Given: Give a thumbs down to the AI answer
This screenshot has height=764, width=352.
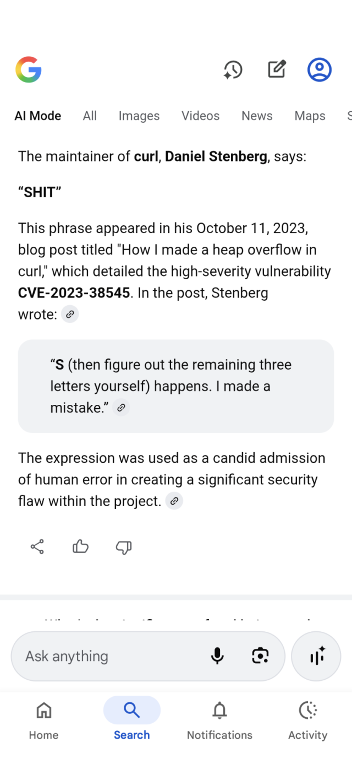Looking at the screenshot, I should pyautogui.click(x=123, y=546).
